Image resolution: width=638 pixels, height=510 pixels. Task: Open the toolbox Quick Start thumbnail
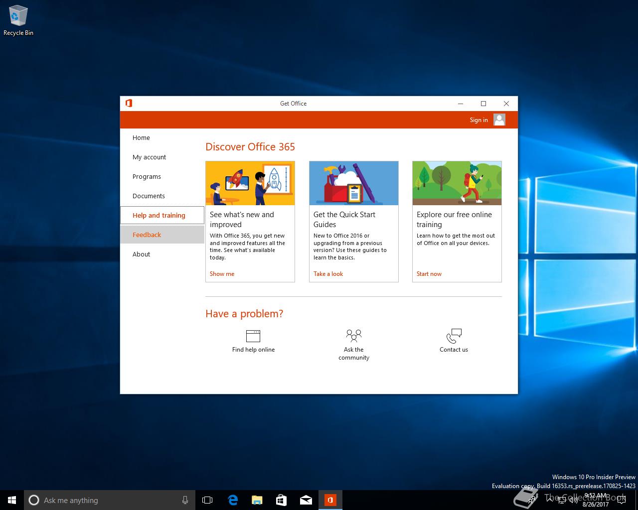click(354, 183)
